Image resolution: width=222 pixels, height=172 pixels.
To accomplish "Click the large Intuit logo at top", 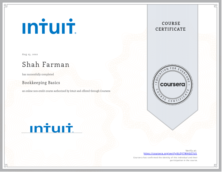I will (x=49, y=26).
